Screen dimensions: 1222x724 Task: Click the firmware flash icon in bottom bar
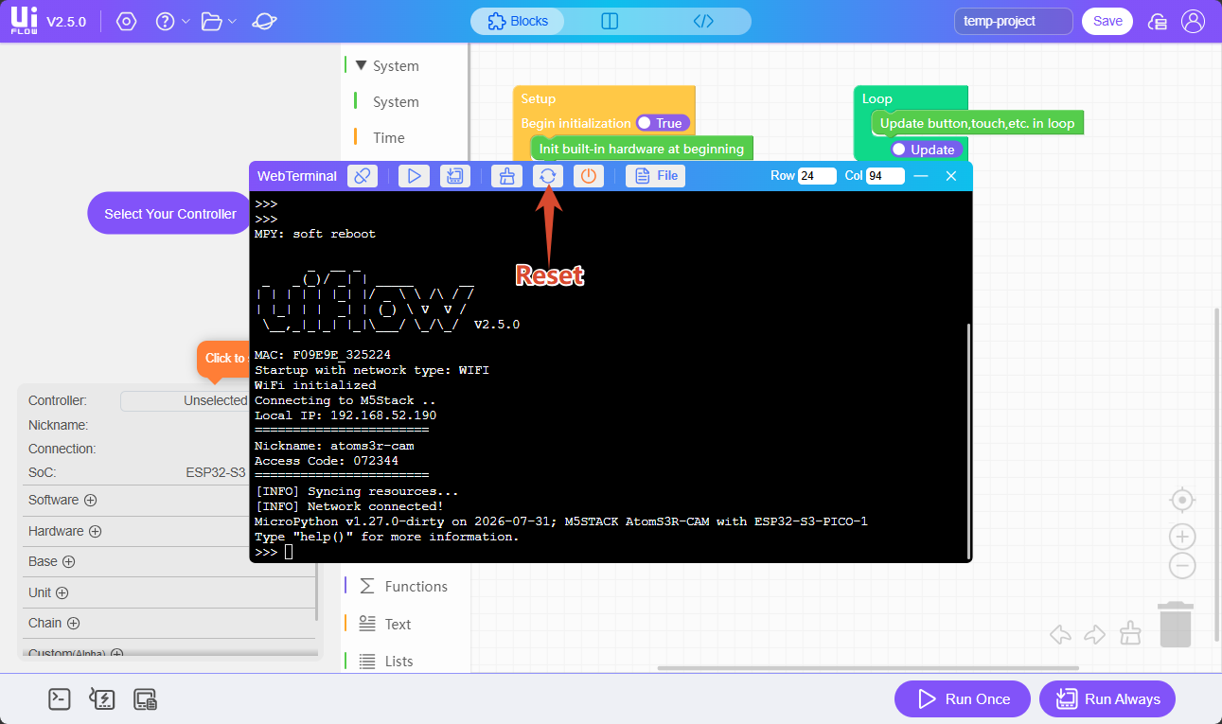click(x=101, y=699)
